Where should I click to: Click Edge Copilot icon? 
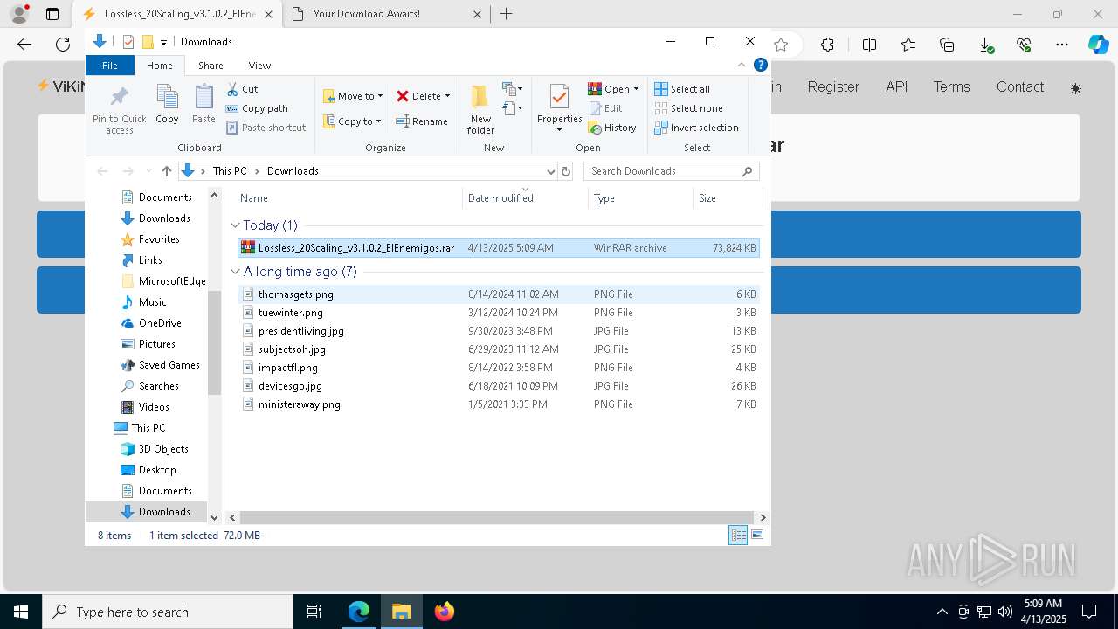click(x=1098, y=45)
